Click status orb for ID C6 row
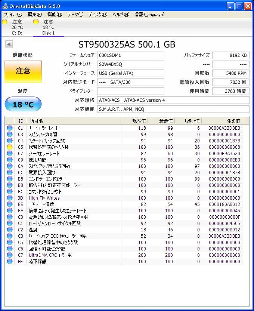Image resolution: width=254 pixels, height=311 pixels. point(10,249)
